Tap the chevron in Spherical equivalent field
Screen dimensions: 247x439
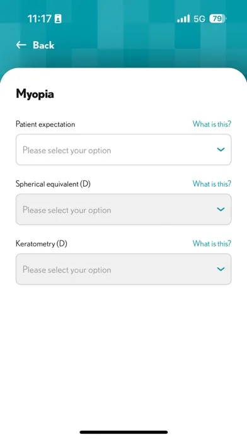221,209
